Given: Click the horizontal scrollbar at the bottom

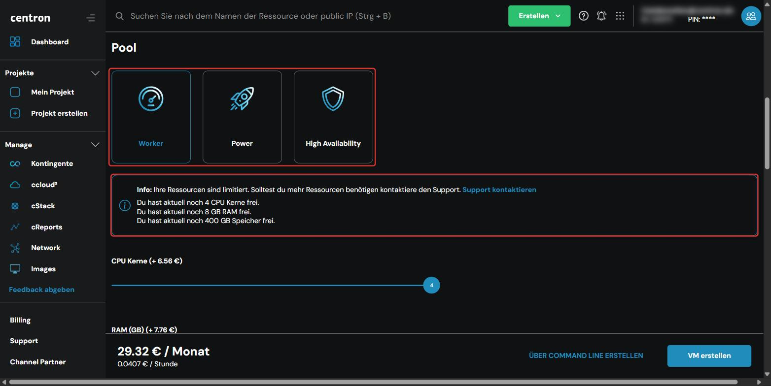Looking at the screenshot, I should [373, 382].
